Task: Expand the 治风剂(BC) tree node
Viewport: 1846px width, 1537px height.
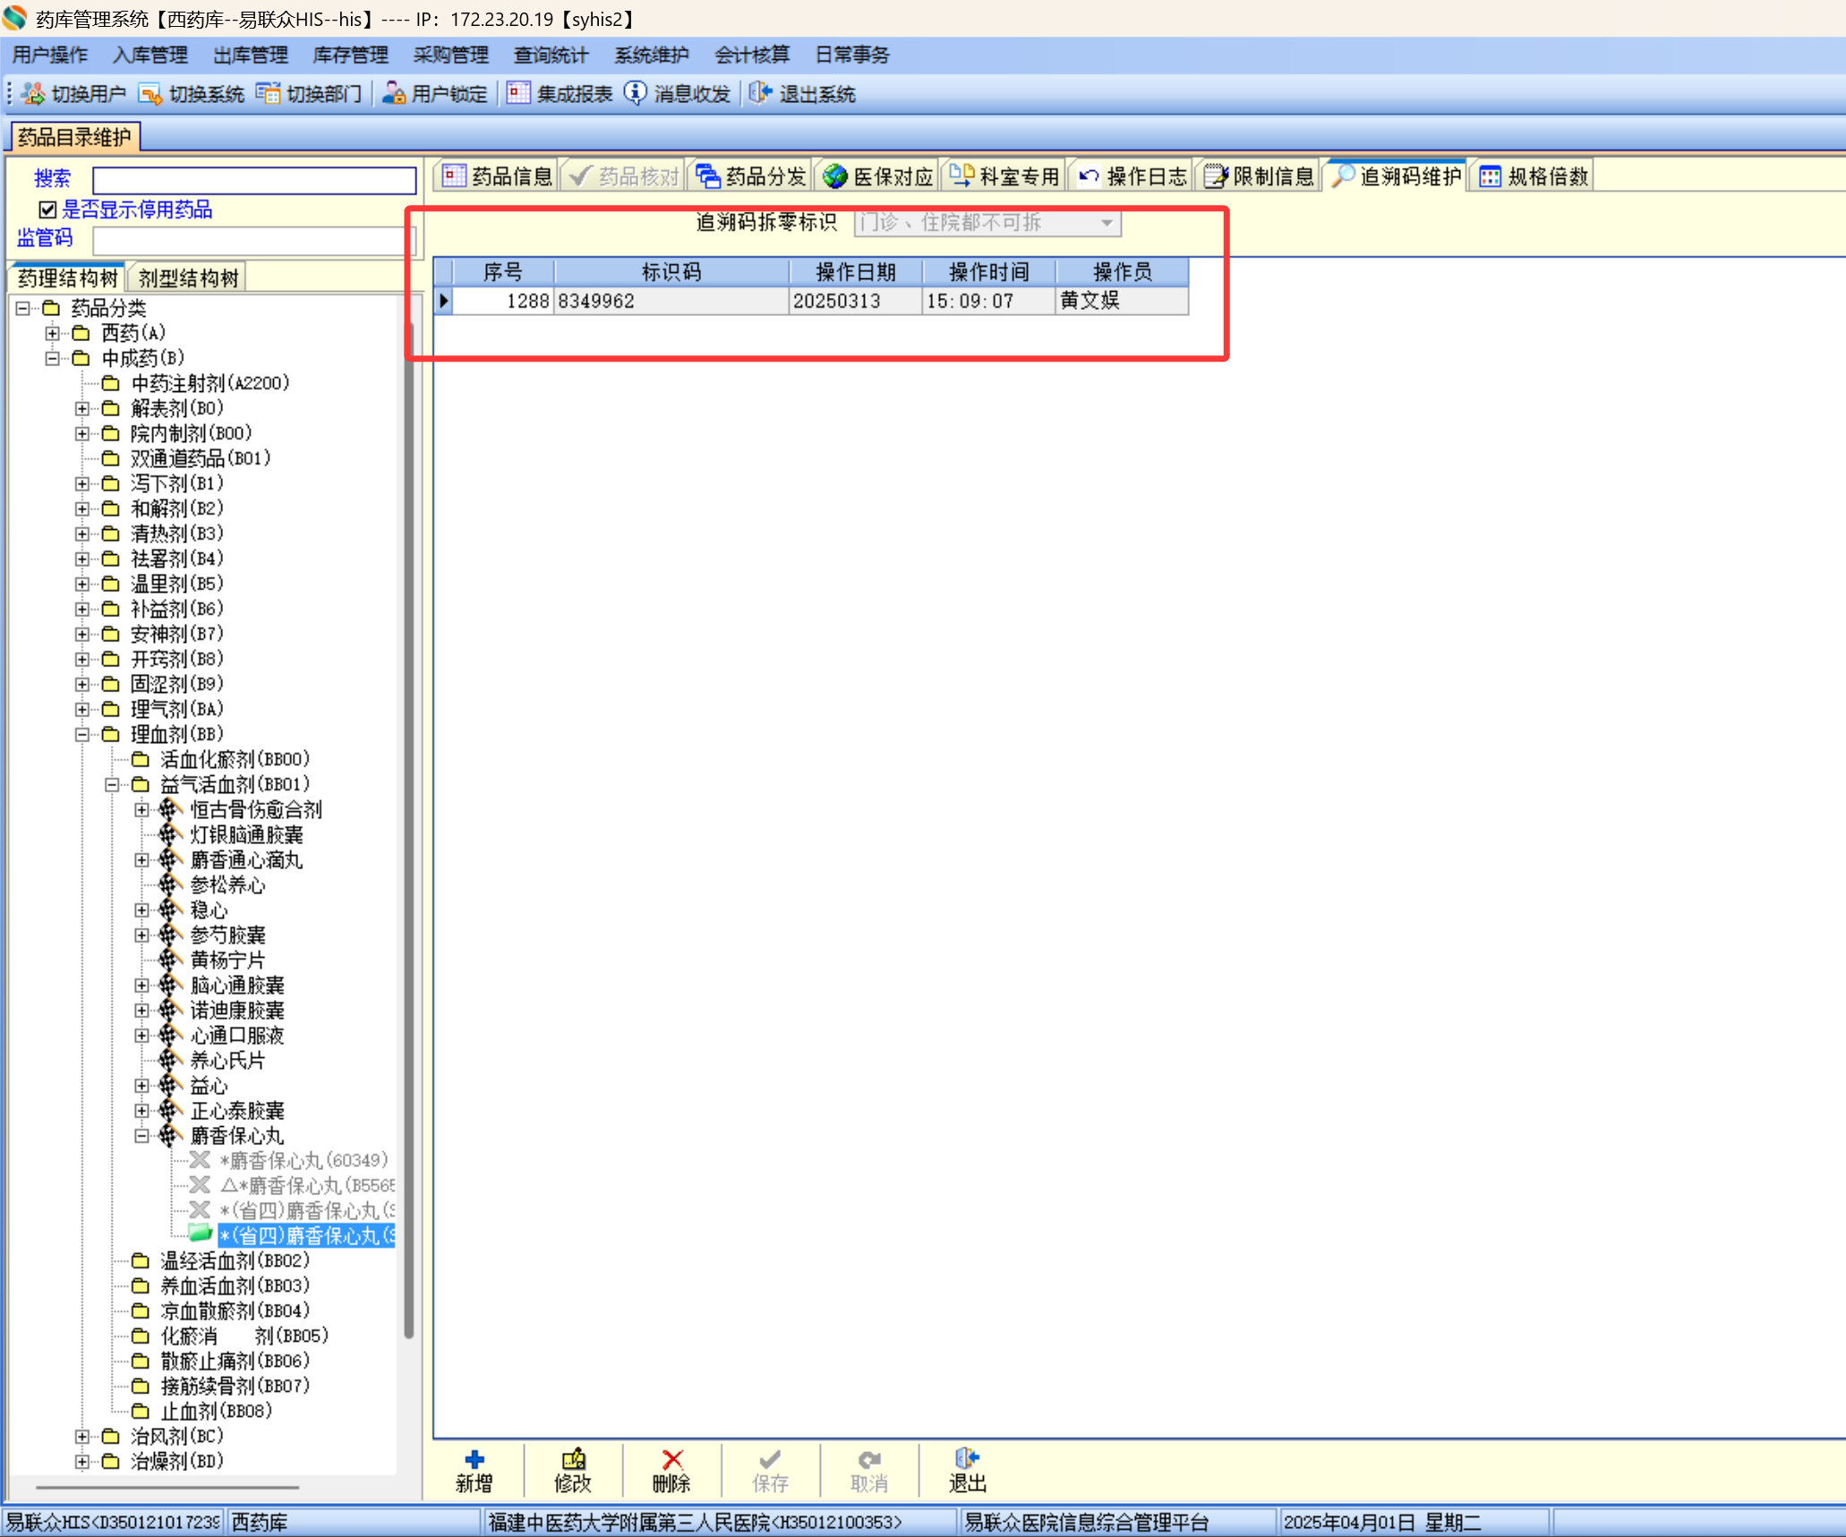Action: (x=82, y=1436)
